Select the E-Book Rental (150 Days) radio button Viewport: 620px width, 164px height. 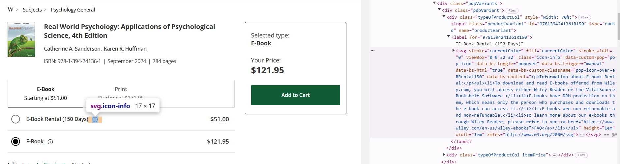pos(15,119)
